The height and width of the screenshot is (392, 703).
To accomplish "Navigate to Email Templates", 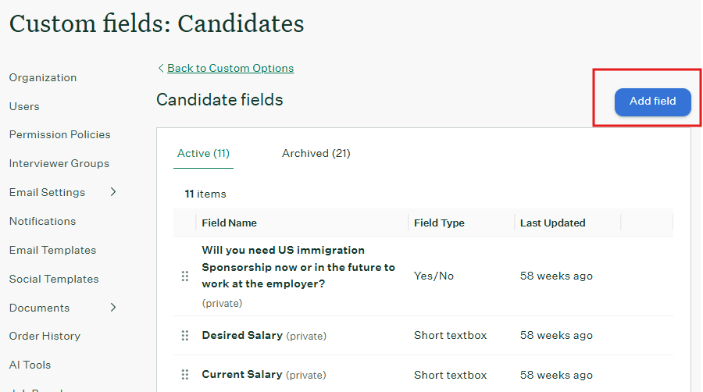I will [52, 250].
